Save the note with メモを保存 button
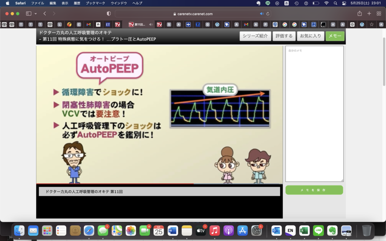The width and height of the screenshot is (386, 241). pyautogui.click(x=314, y=190)
